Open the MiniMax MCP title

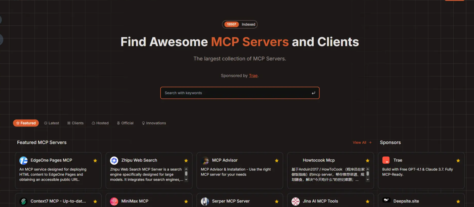click(x=135, y=201)
